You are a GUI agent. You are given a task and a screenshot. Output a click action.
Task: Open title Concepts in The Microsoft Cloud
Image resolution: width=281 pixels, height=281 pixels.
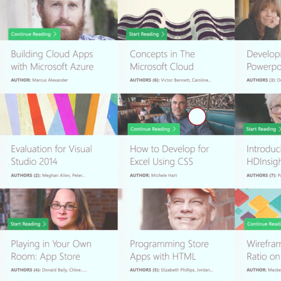pos(162,60)
